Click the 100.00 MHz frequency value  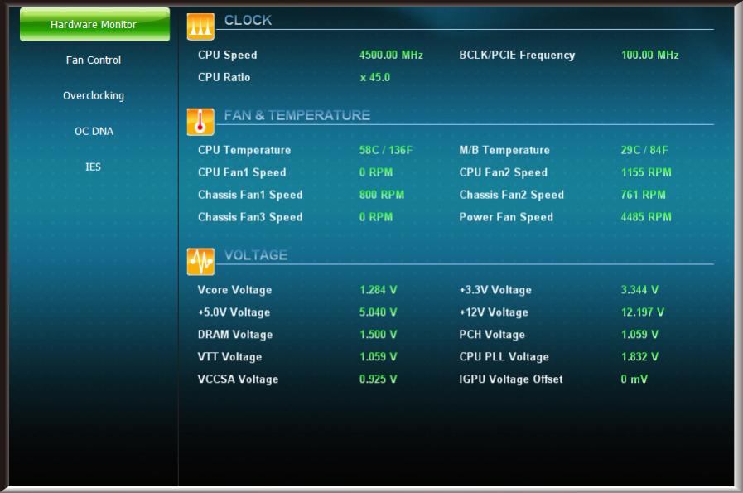click(x=649, y=55)
